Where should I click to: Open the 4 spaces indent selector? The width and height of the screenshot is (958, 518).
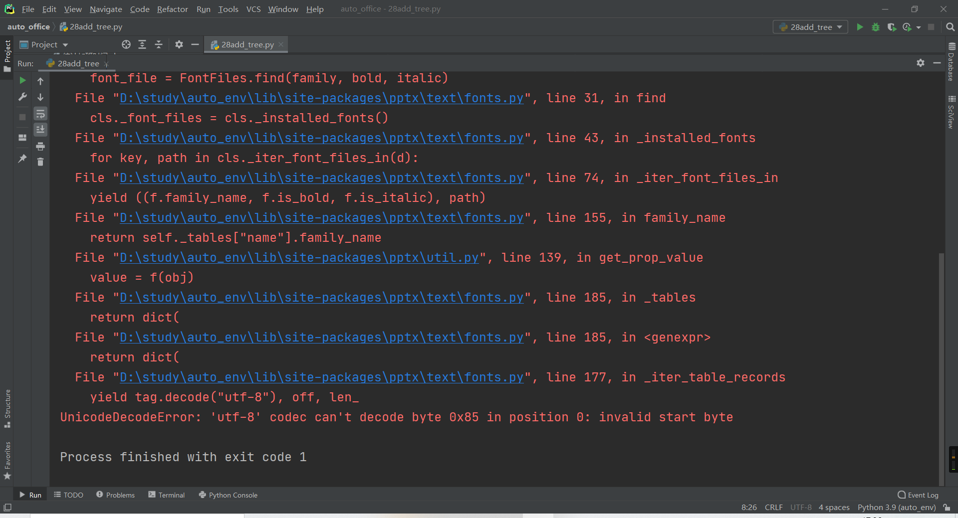pyautogui.click(x=834, y=508)
